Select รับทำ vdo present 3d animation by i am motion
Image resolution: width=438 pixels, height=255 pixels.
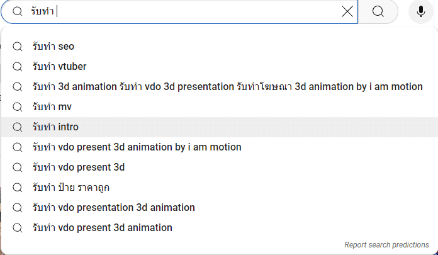click(137, 147)
